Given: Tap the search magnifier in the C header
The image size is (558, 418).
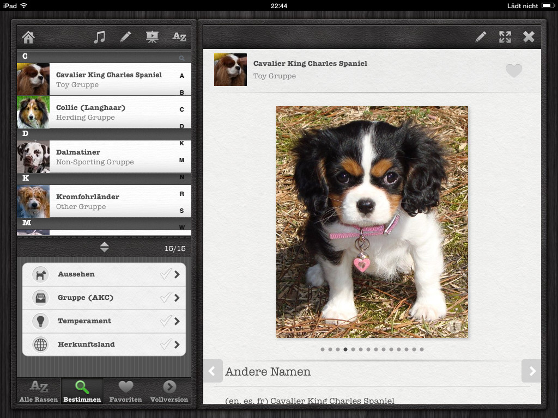Looking at the screenshot, I should tap(181, 58).
